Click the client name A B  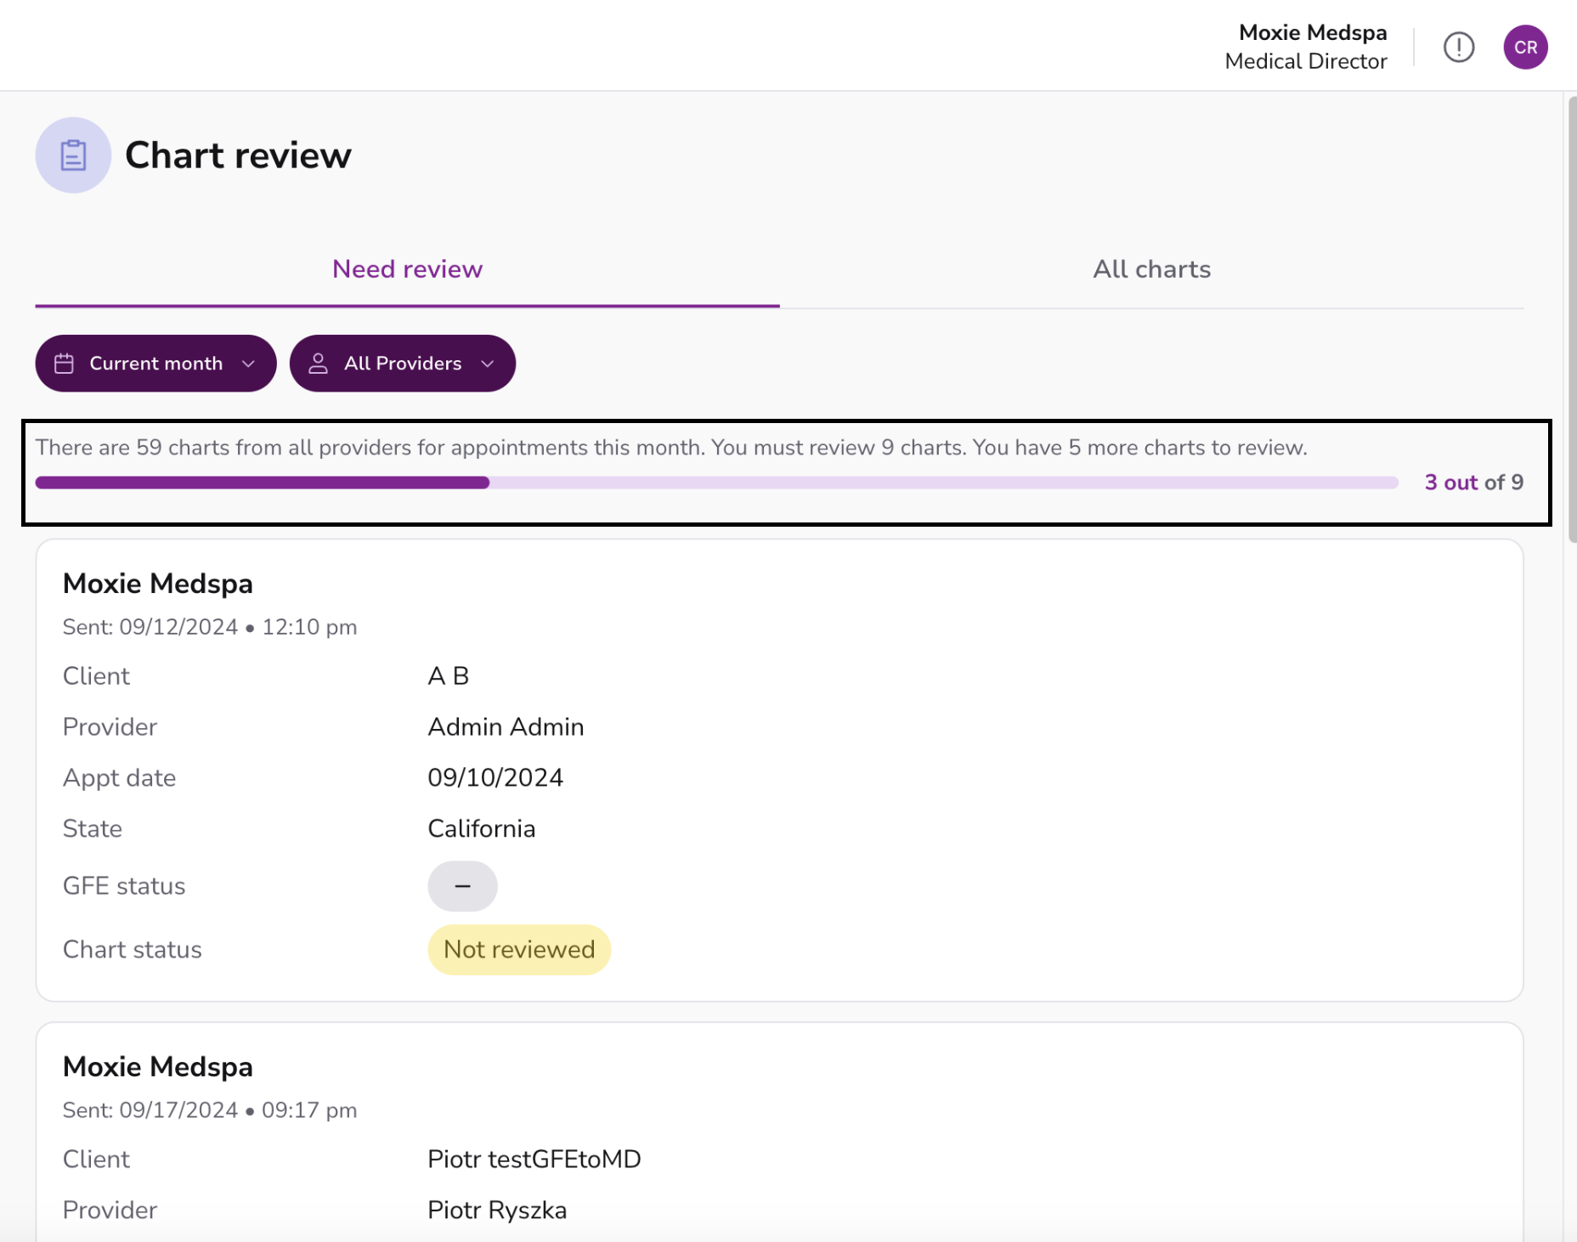[x=449, y=676]
